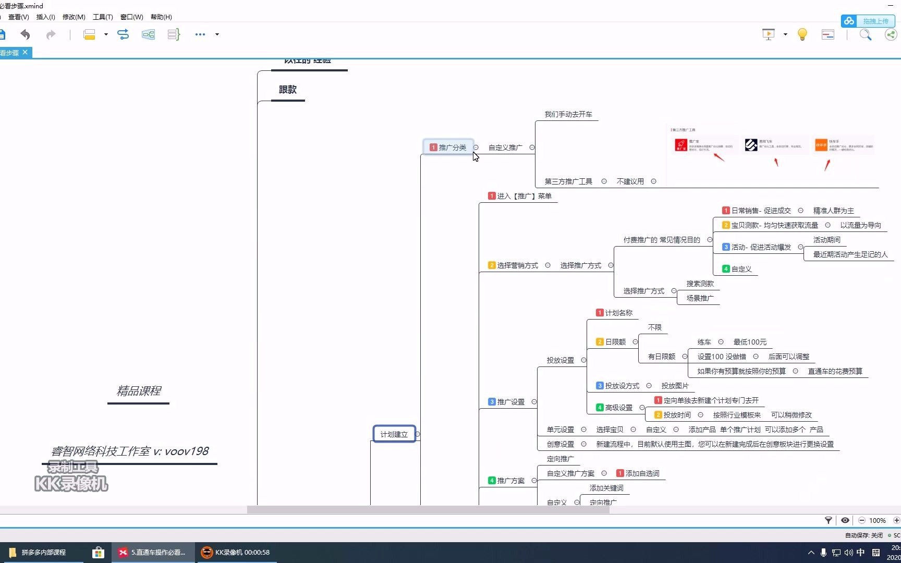Select the 最低100元 topic
The image size is (901, 563).
pos(750,342)
